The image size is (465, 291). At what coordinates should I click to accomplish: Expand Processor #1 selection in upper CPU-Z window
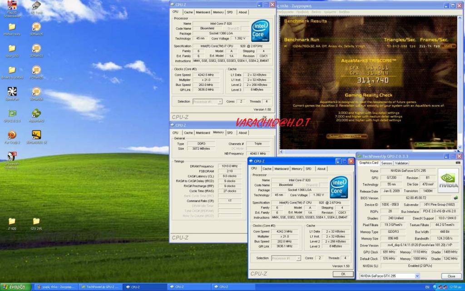point(220,101)
